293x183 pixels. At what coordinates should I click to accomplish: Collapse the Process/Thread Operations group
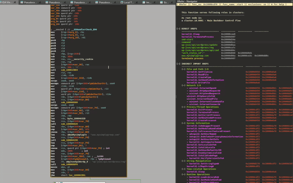point(183,107)
